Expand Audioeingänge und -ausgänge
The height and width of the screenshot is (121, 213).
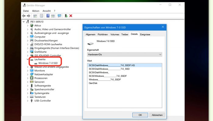28,33
